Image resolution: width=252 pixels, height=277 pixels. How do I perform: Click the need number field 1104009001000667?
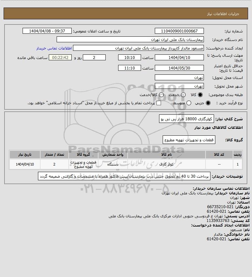coord(179,31)
